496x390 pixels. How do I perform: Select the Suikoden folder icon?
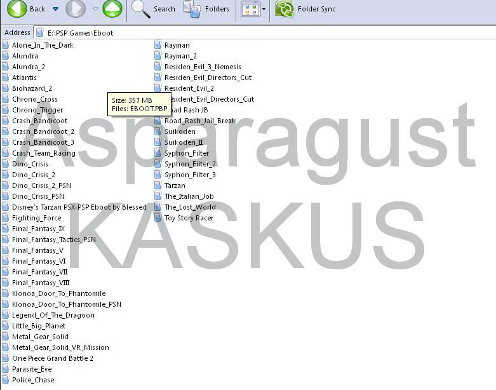158,131
